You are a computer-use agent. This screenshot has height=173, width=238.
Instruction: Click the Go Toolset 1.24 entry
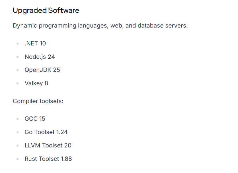click(46, 132)
